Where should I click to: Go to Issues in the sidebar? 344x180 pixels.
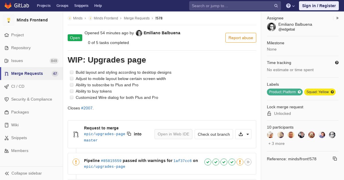32,61
